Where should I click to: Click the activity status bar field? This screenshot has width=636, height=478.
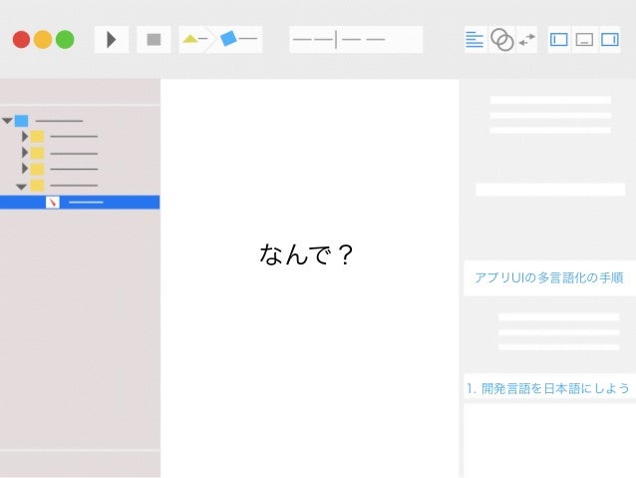coord(356,39)
